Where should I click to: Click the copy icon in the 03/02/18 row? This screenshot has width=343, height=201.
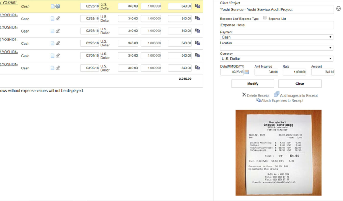coord(198,68)
